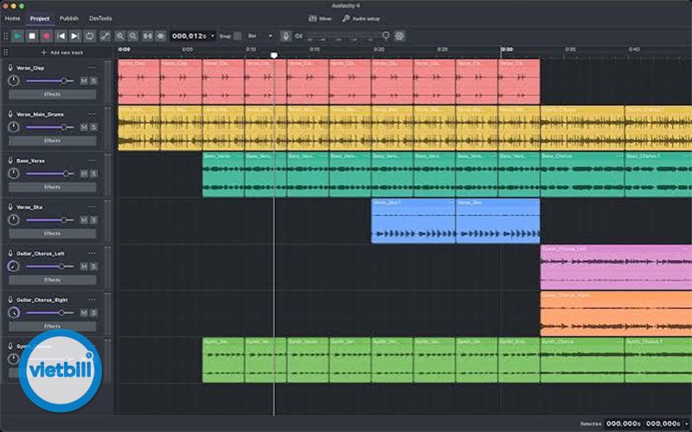Switch to the Publish tab
This screenshot has width=692, height=432.
tap(69, 18)
